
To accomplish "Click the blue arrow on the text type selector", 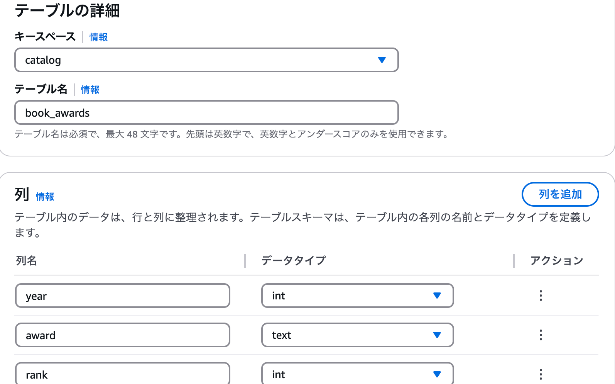I will [x=437, y=335].
